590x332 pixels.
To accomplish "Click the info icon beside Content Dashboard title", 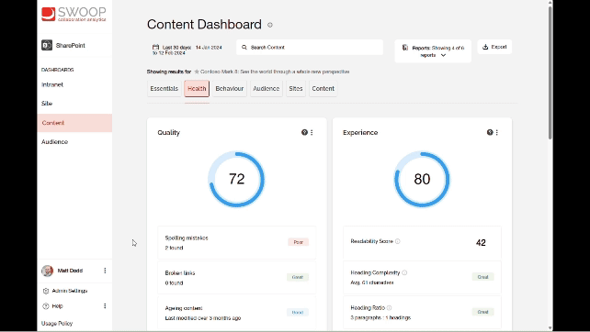I will (x=270, y=25).
